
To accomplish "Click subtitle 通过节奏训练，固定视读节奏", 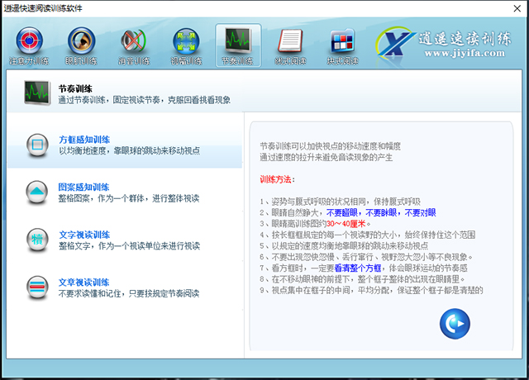I will (109, 100).
